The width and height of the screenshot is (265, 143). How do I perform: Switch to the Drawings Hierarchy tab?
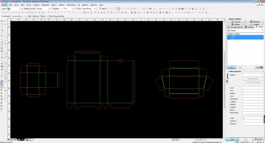click(x=235, y=27)
